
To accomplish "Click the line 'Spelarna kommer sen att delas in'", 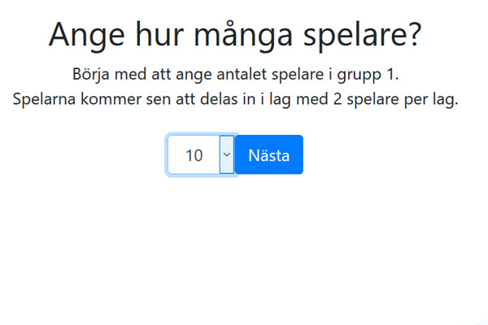I will pos(235,99).
